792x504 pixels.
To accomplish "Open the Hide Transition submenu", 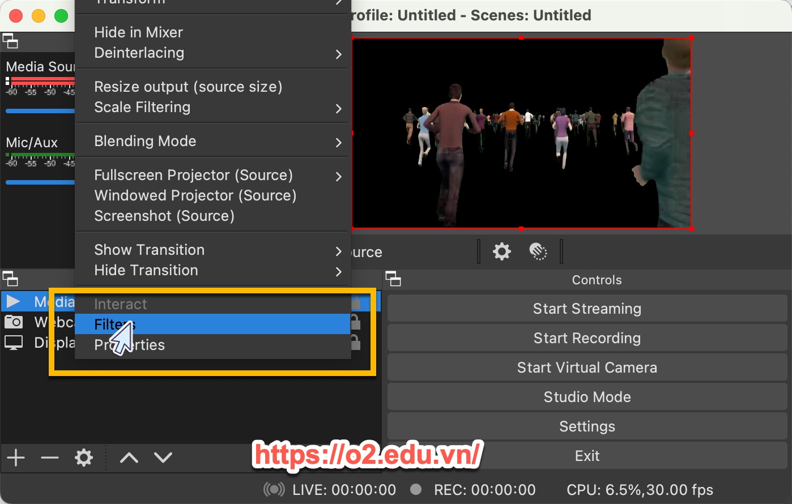I will click(213, 270).
